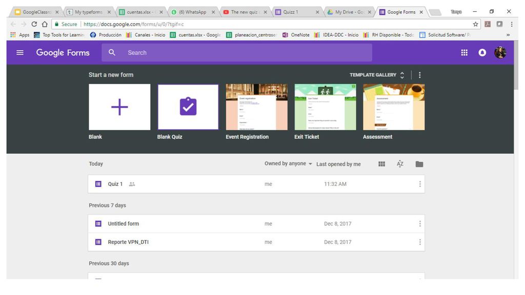This screenshot has height=295, width=525.
Task: Open the Exit Ticket template
Action: 325,107
